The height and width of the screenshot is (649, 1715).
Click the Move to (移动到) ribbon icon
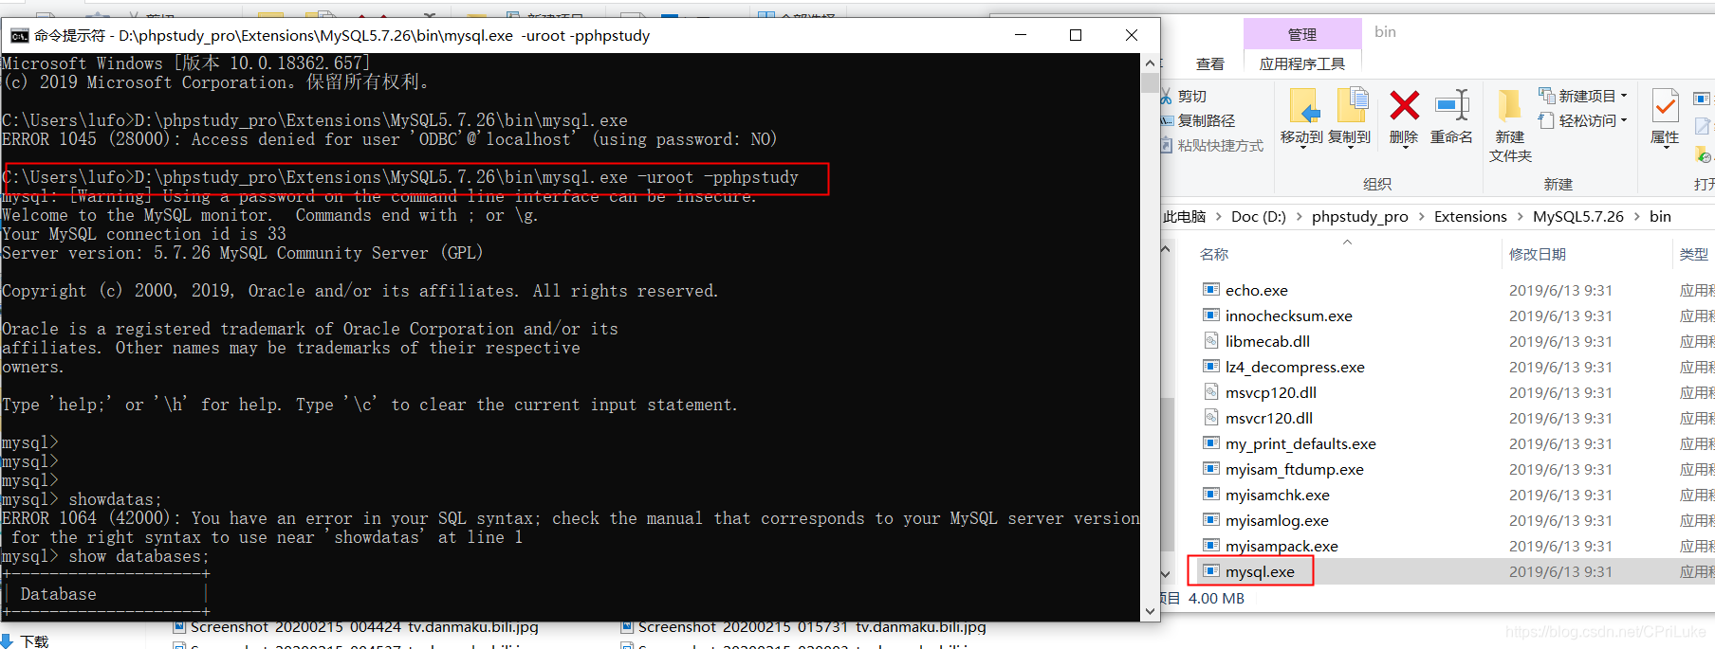point(1304,106)
